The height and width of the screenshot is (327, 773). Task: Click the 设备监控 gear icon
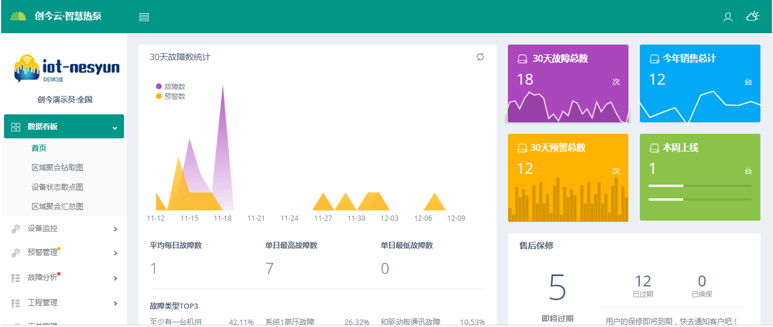(16, 229)
